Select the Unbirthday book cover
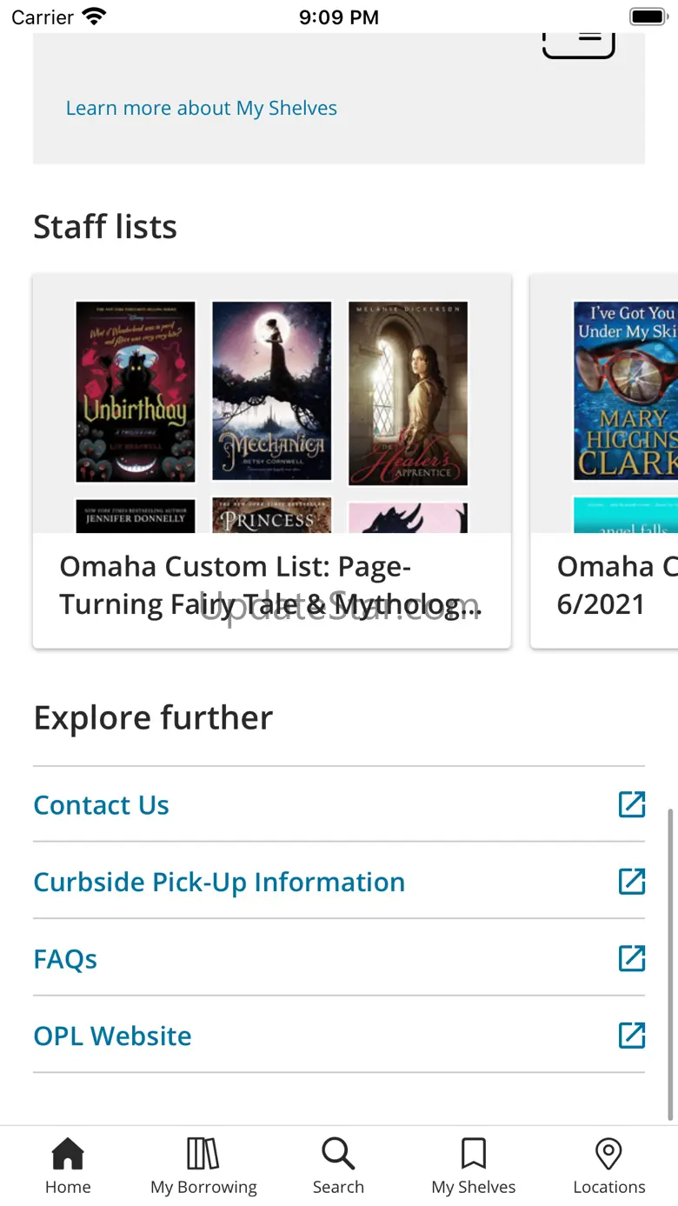This screenshot has width=678, height=1206. [x=136, y=391]
